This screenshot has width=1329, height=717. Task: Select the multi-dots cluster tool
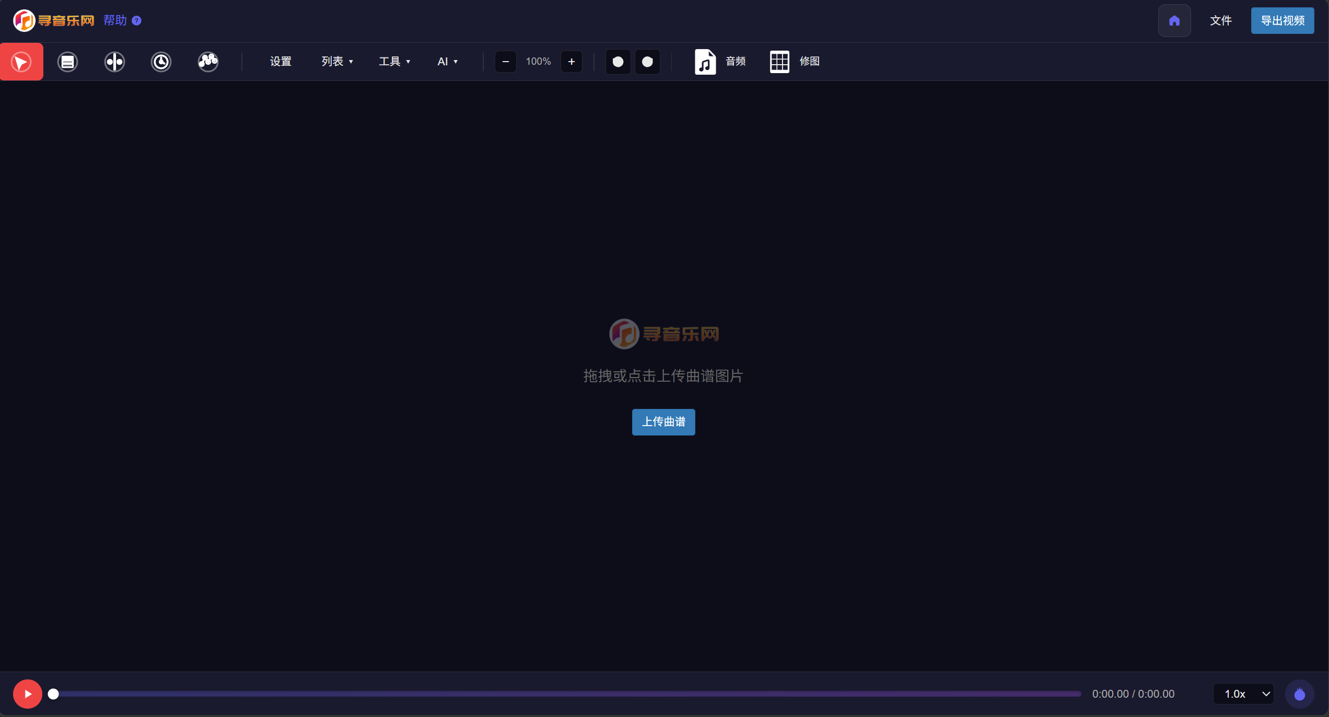tap(208, 62)
